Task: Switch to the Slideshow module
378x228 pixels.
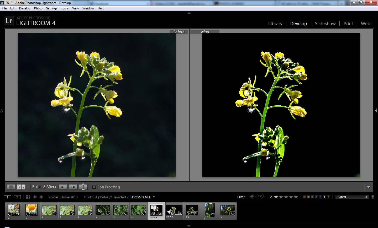Action: pos(325,24)
